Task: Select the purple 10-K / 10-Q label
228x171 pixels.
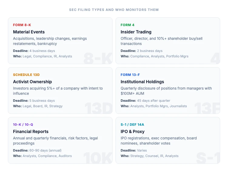Action: click(23, 125)
